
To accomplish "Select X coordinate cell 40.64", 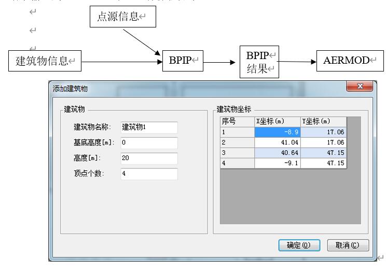I will click(x=277, y=153).
